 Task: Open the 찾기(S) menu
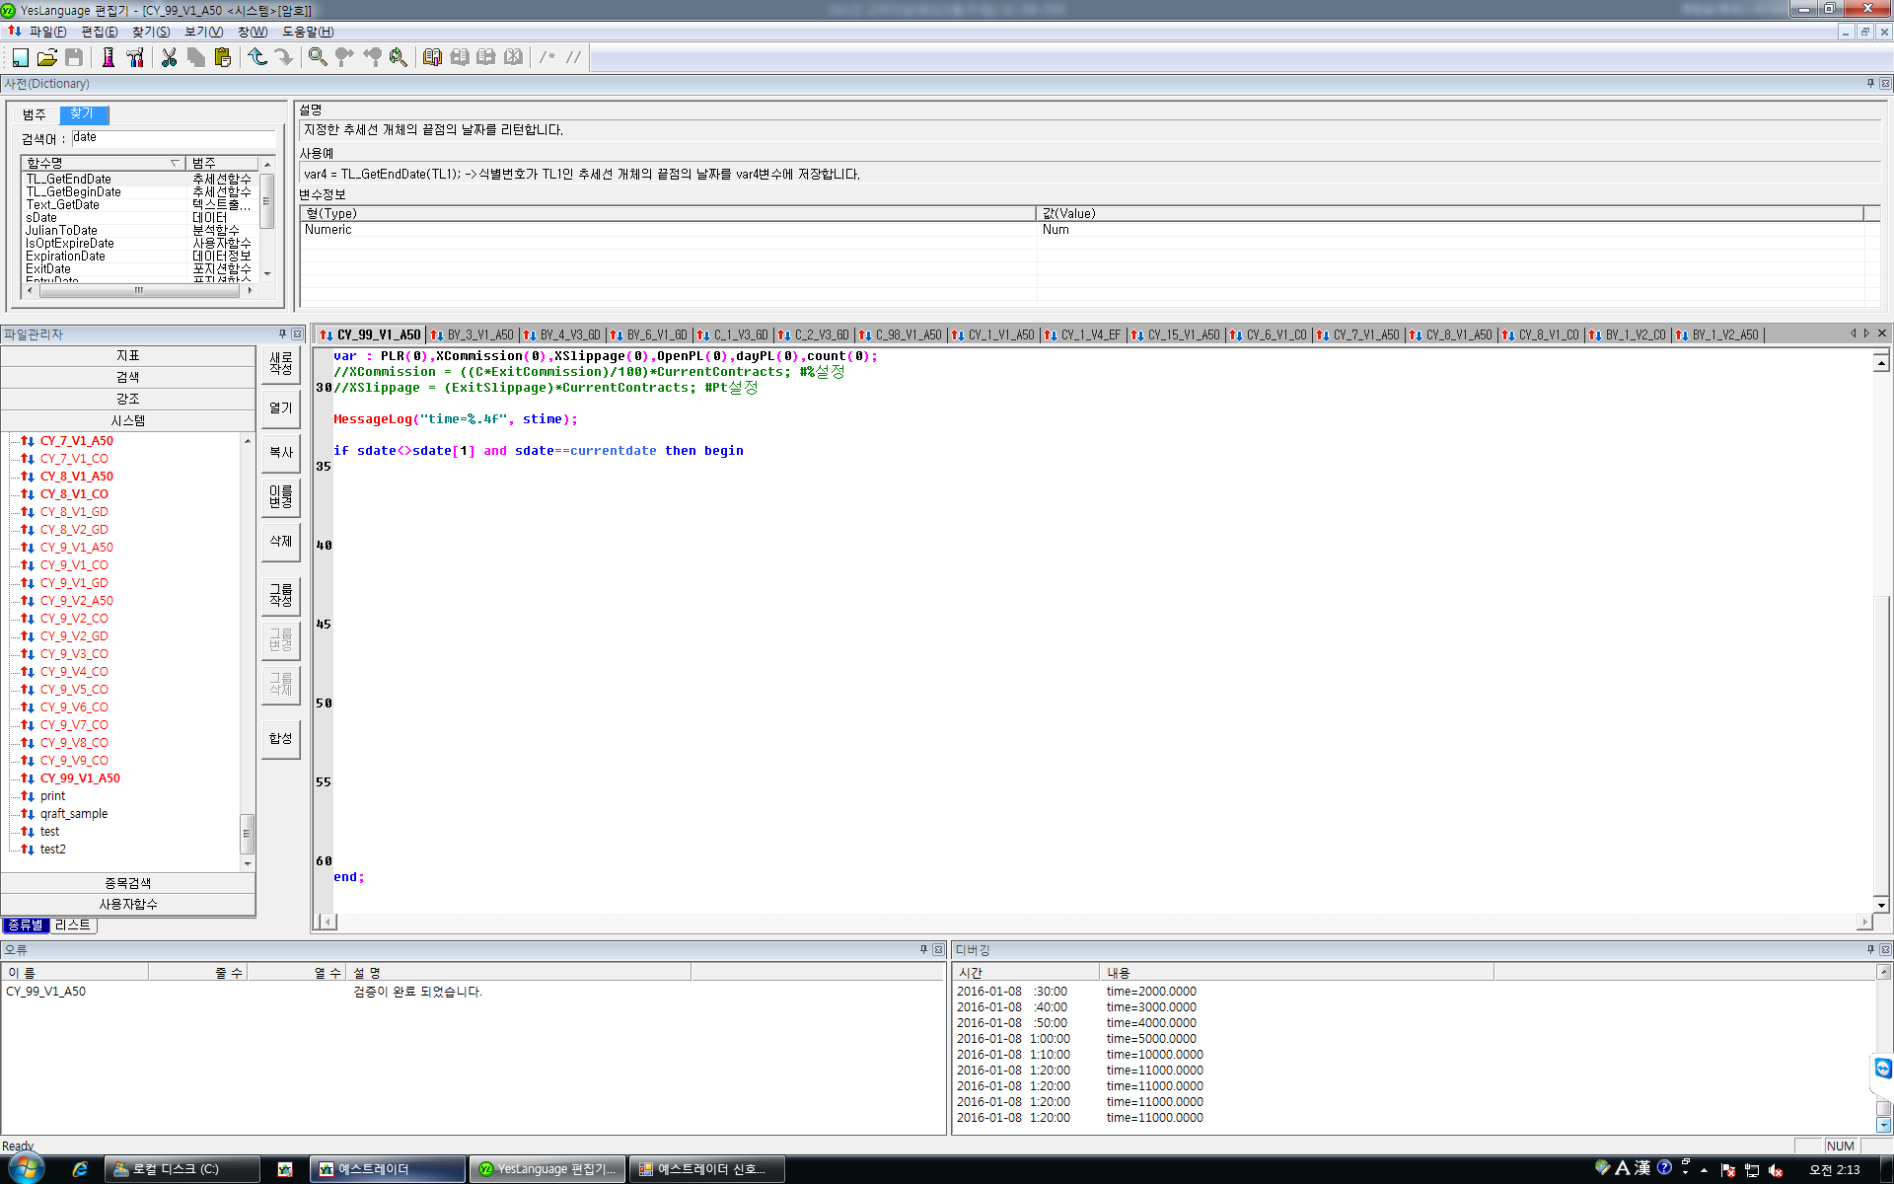tap(150, 32)
